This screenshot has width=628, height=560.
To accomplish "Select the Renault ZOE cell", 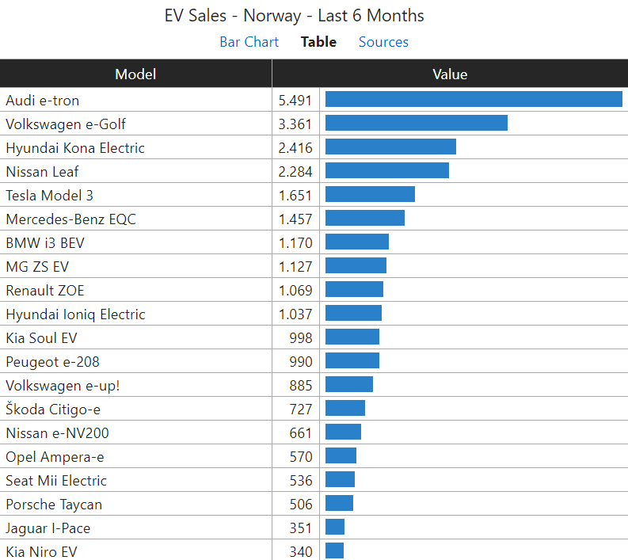I will [135, 290].
